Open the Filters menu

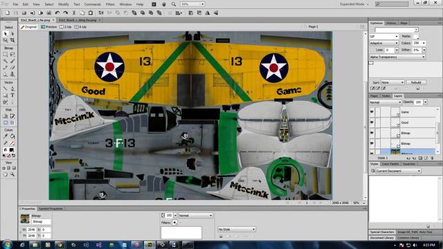point(110,4)
